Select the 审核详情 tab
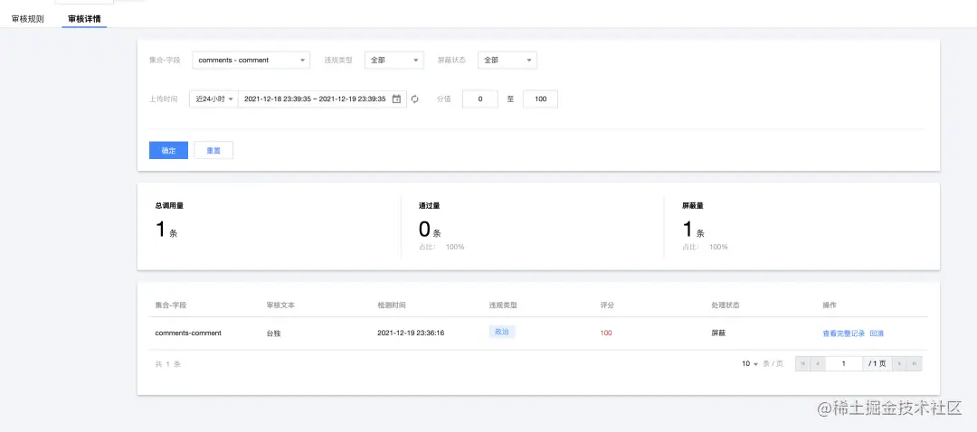The image size is (977, 432). pos(84,19)
